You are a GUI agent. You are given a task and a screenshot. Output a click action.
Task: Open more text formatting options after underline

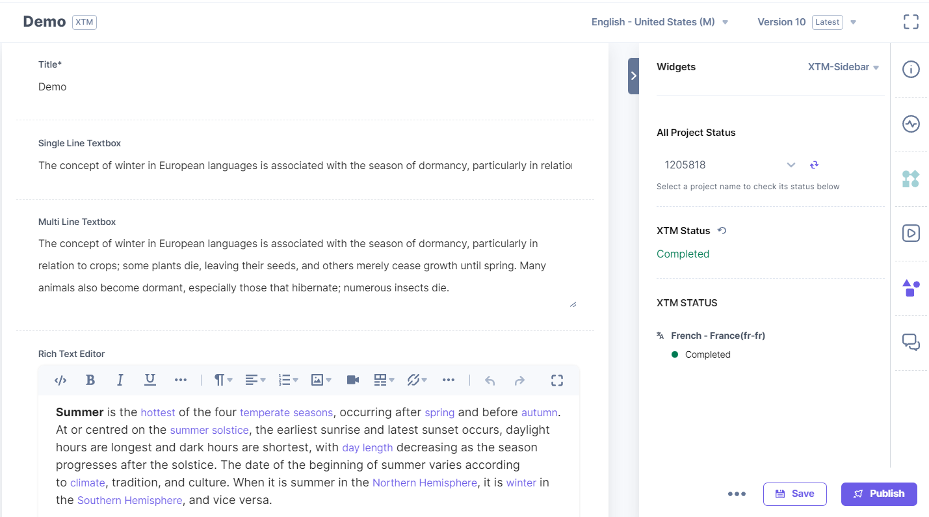click(181, 380)
